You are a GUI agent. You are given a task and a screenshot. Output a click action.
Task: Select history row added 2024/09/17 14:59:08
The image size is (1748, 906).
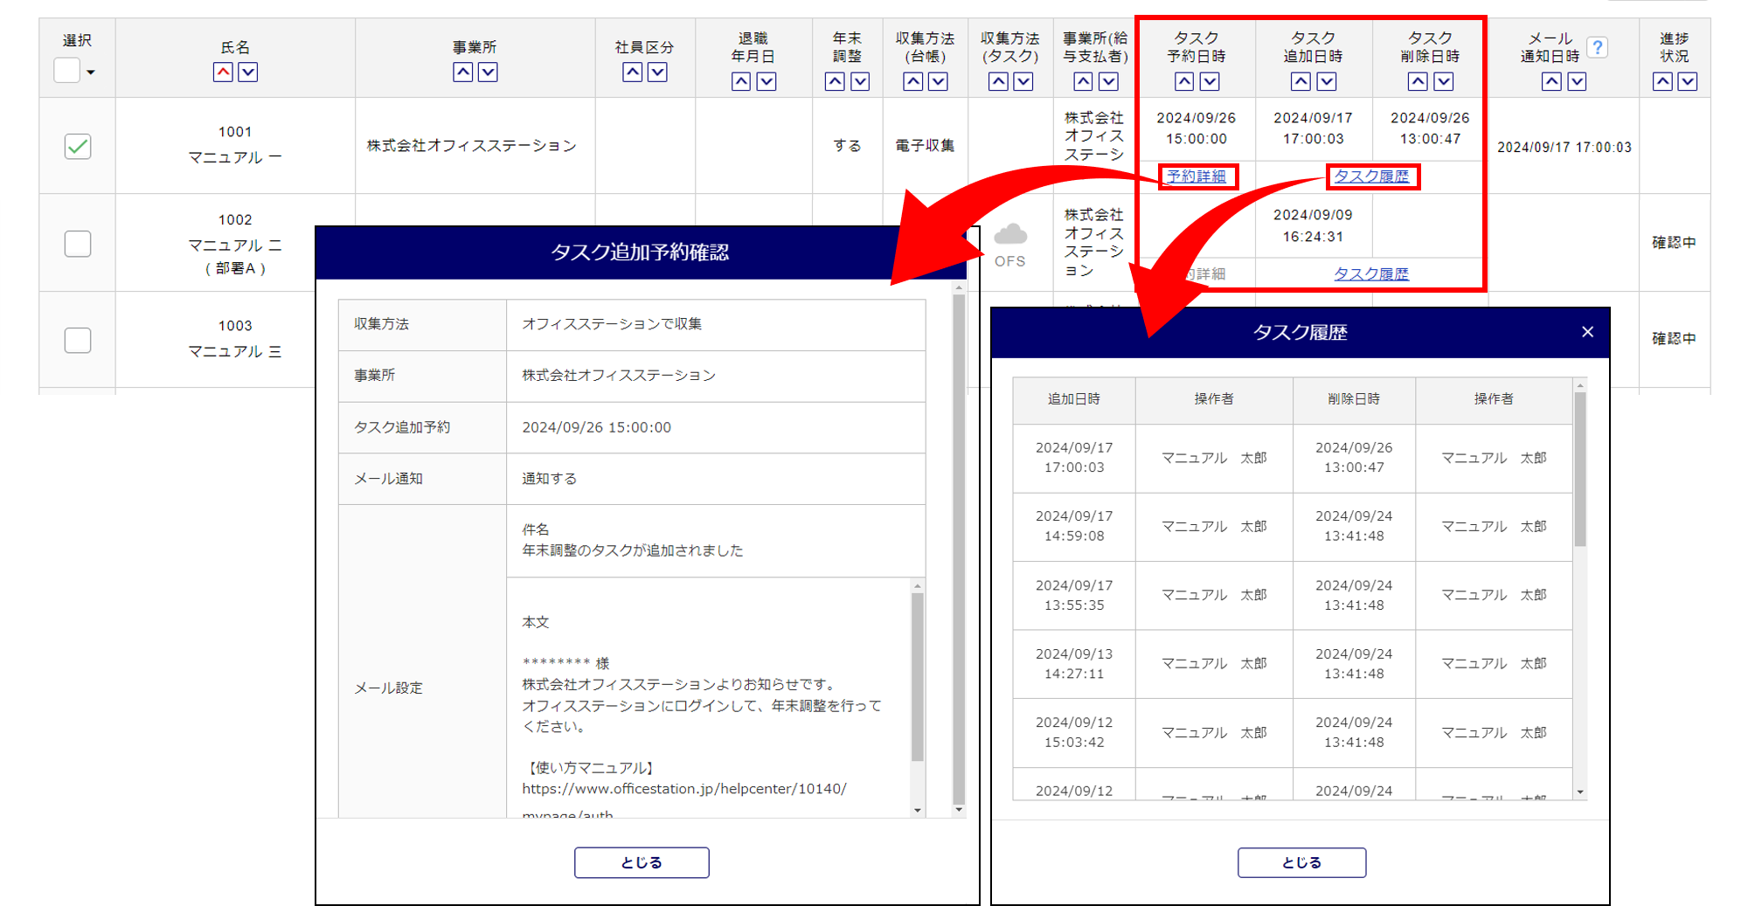(1293, 527)
